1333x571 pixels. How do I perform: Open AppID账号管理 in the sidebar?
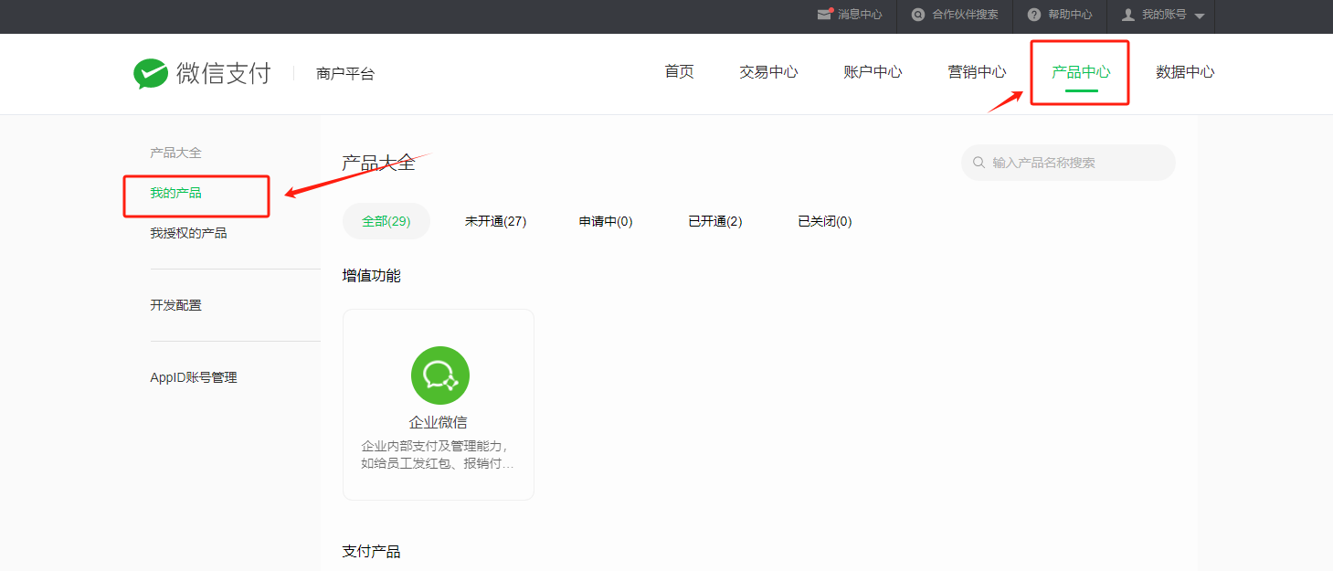[x=194, y=377]
